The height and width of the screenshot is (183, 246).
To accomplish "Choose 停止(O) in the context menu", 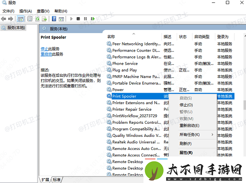I will point(186,105).
